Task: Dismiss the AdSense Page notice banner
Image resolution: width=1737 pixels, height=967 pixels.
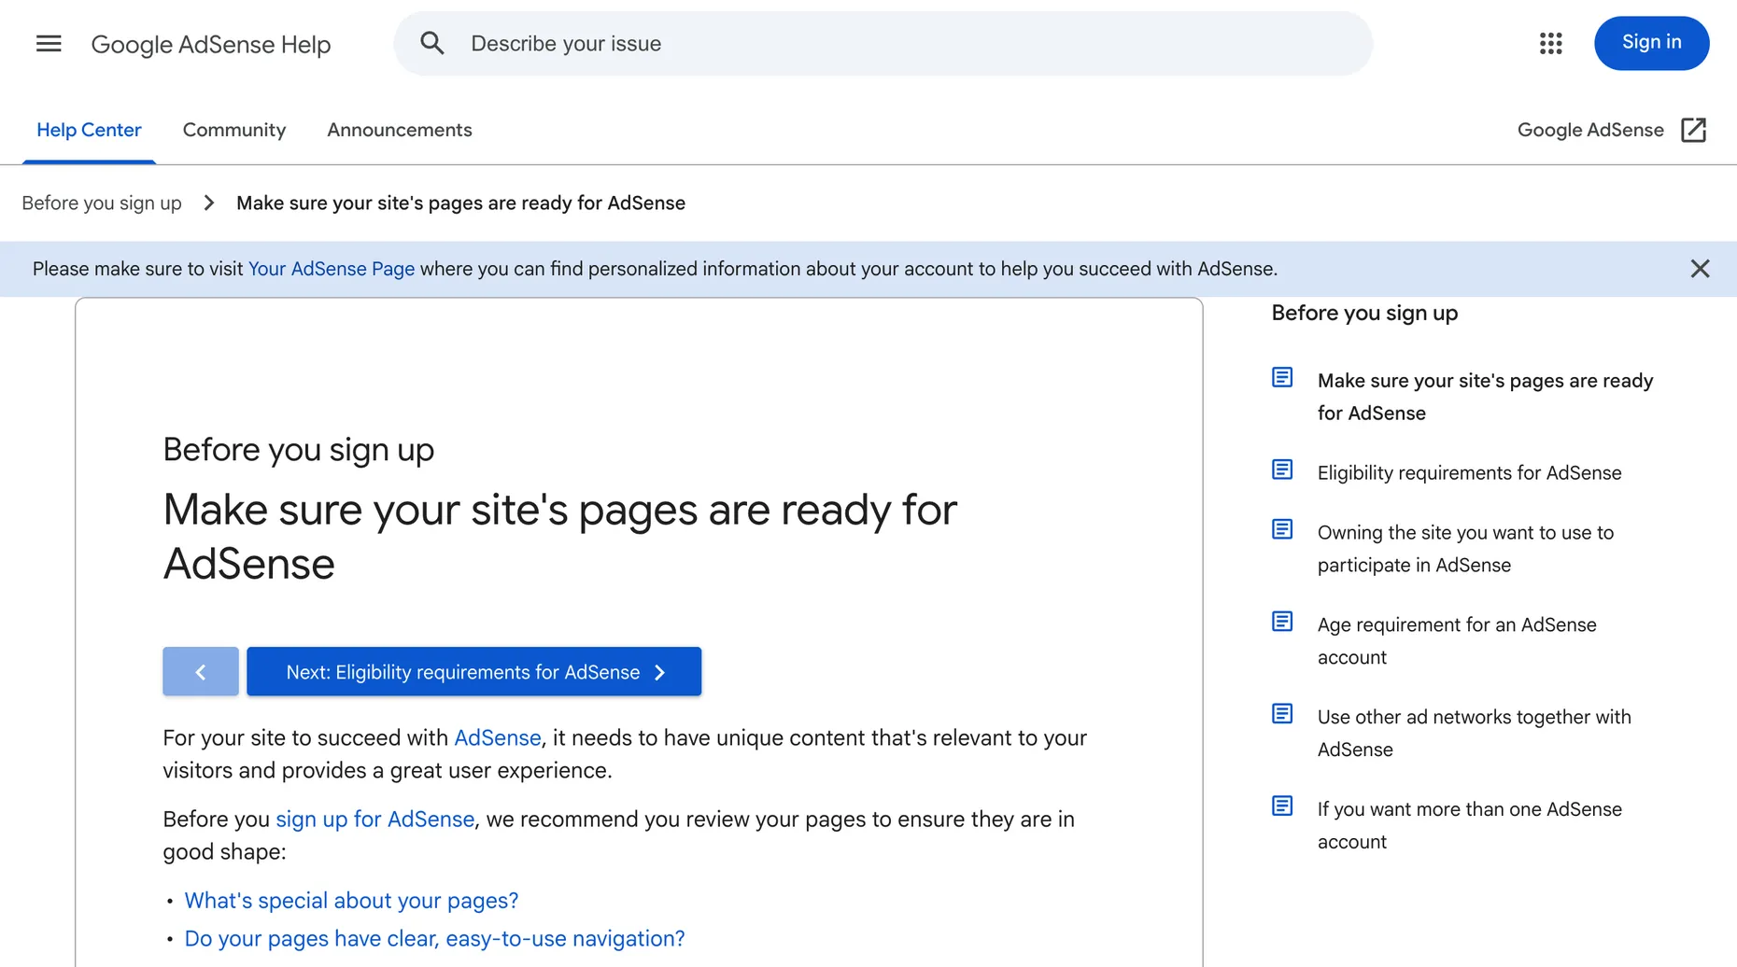Action: click(x=1700, y=269)
